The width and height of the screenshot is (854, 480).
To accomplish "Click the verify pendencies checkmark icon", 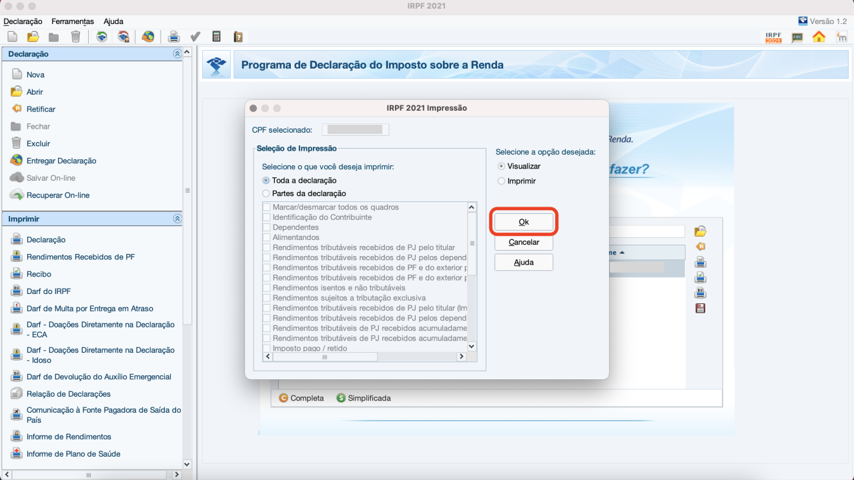I will [x=195, y=36].
